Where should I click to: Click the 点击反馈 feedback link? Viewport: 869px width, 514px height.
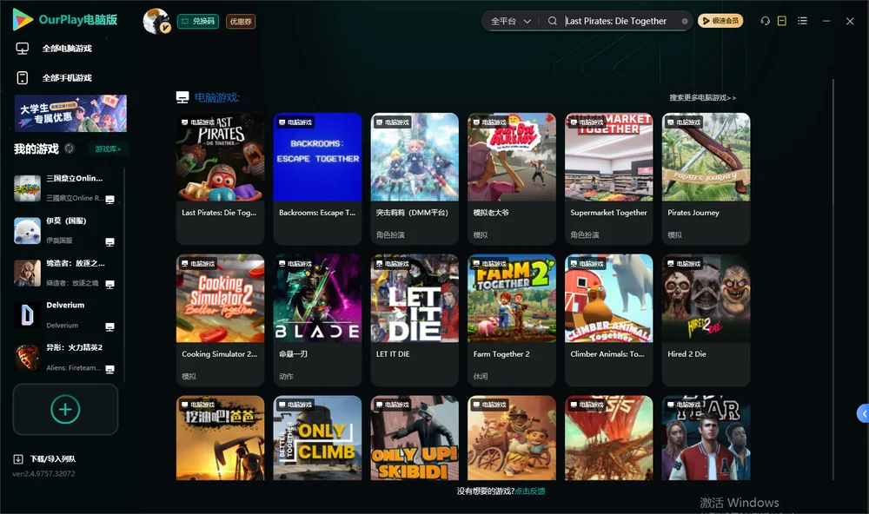click(530, 491)
